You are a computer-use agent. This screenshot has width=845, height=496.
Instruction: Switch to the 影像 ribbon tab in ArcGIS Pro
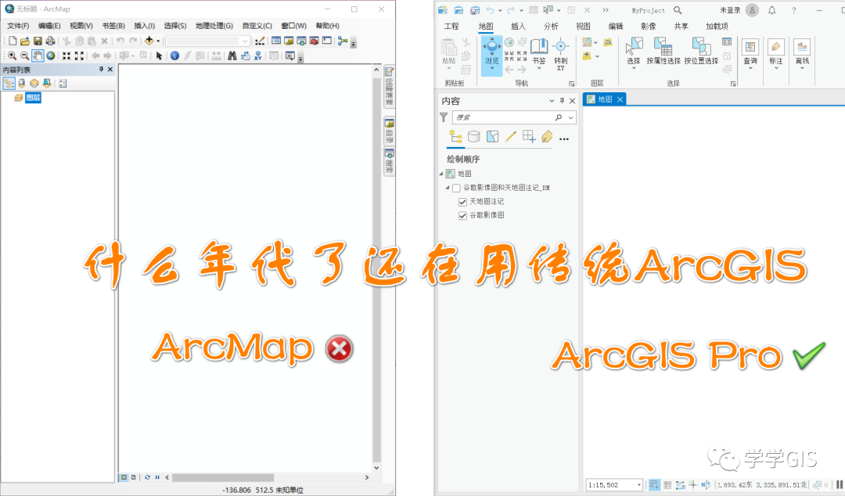click(x=649, y=27)
